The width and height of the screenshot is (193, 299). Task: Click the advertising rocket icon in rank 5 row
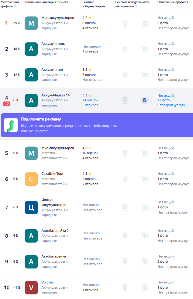coord(125,153)
